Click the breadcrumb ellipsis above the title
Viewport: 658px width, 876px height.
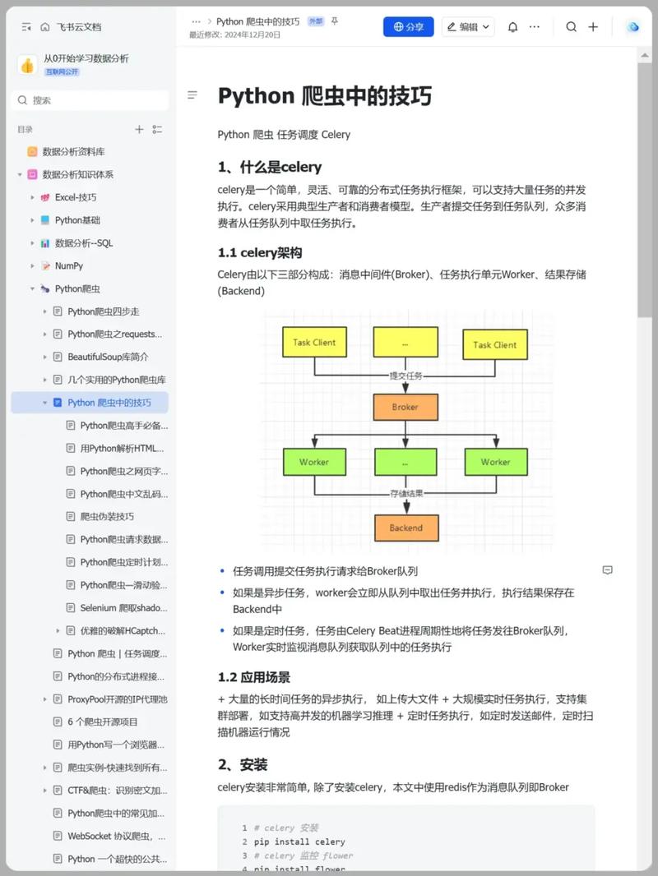195,21
